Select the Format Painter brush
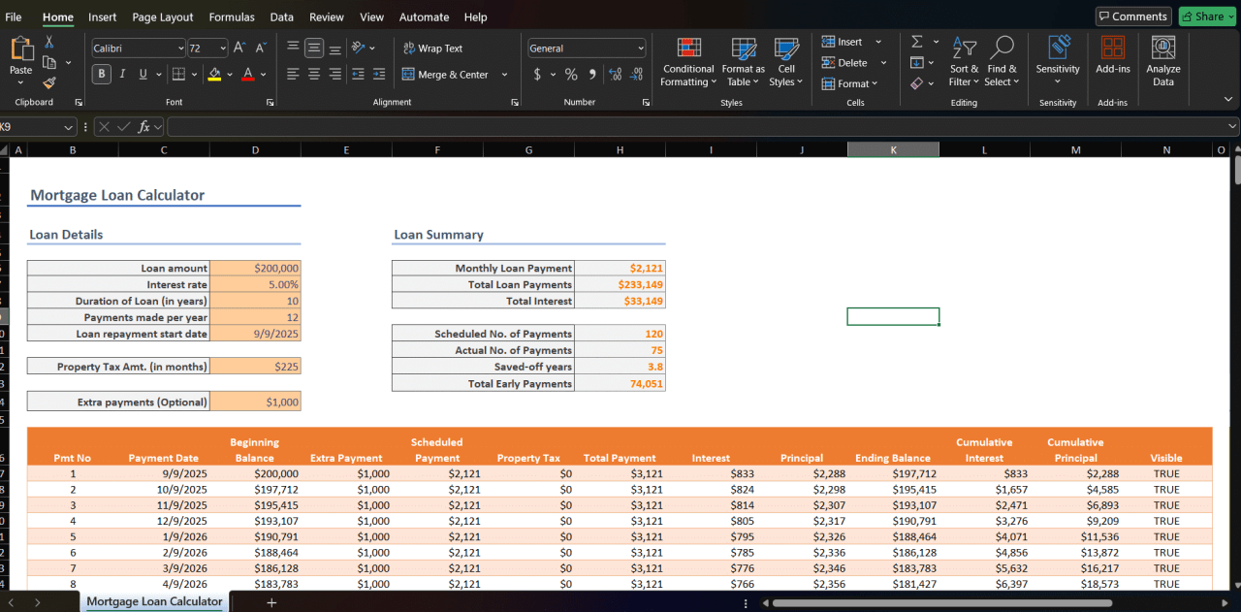1241x612 pixels. point(48,83)
